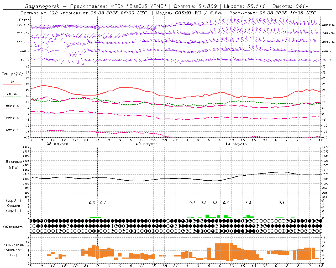
Task: Click the 'Долгота: 91.369' longitude value
Action: (x=195, y=6)
